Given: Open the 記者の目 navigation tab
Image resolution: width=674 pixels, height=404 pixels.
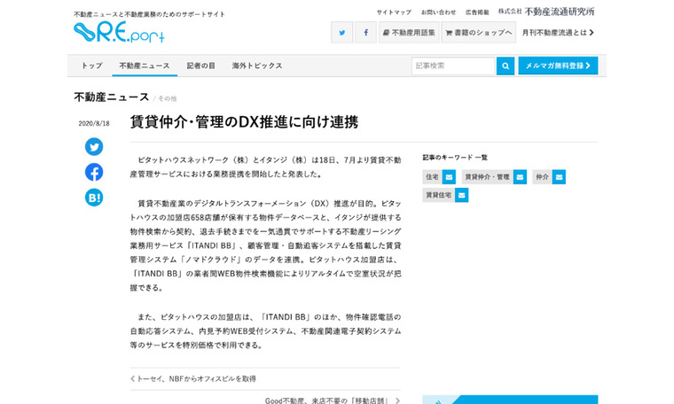Looking at the screenshot, I should [200, 66].
